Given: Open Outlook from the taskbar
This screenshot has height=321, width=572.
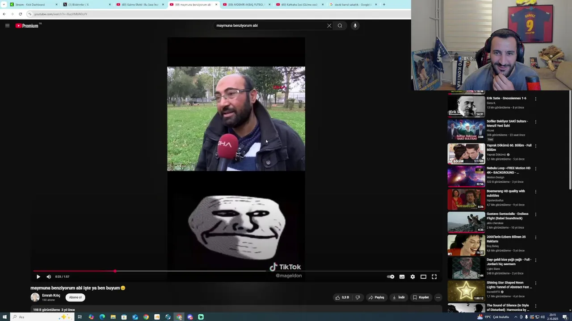Looking at the screenshot, I should click(135, 317).
